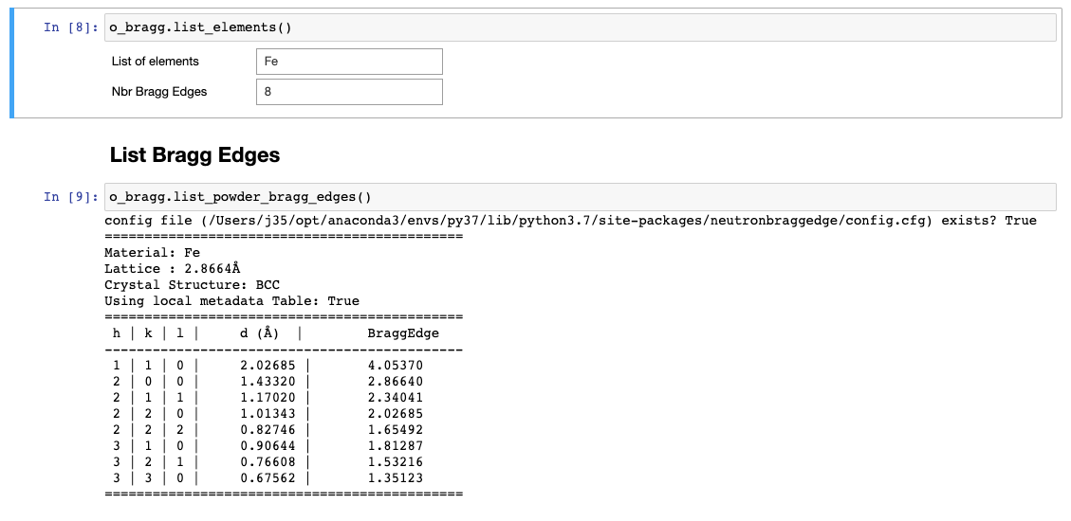Click the last row BraggEdge value 1.35123

[395, 478]
